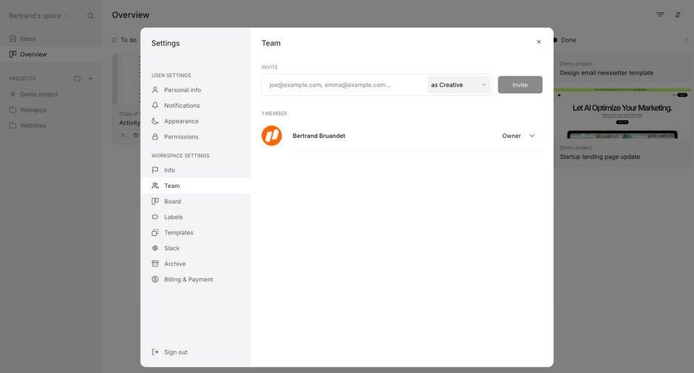Click the invite email input field
Screen dimensions: 694x373
pyautogui.click(x=343, y=85)
